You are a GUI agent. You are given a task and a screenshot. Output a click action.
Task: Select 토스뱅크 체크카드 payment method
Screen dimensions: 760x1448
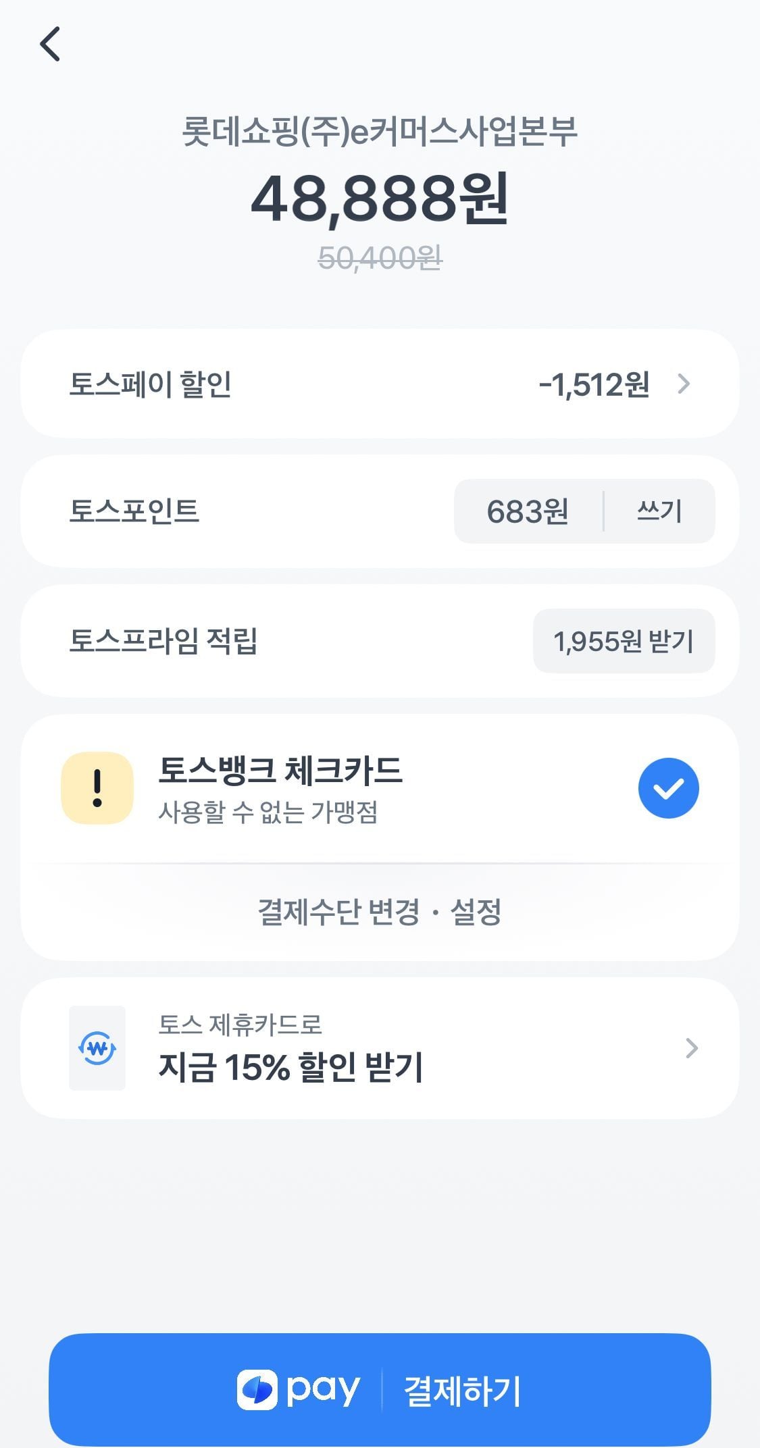click(280, 771)
